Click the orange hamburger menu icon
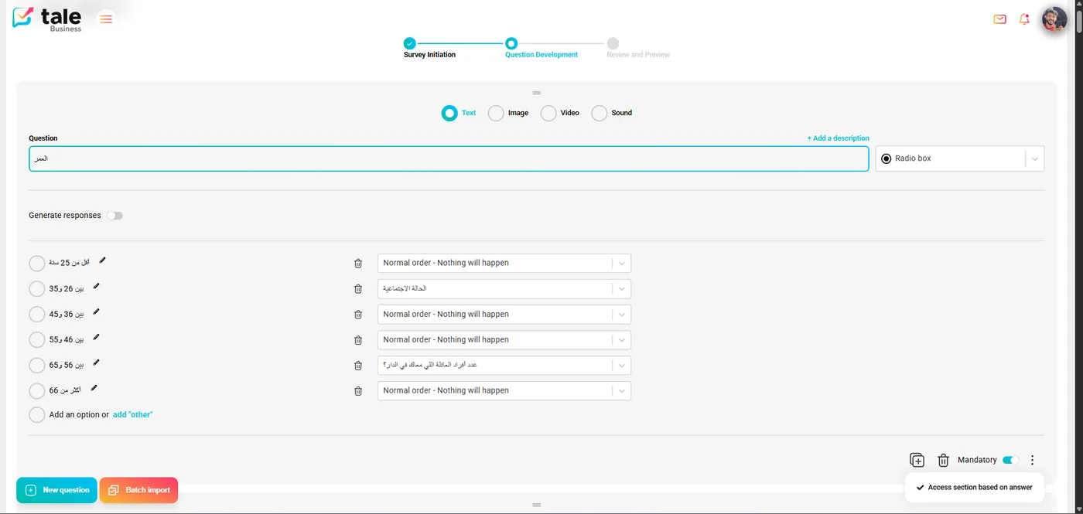 [106, 19]
